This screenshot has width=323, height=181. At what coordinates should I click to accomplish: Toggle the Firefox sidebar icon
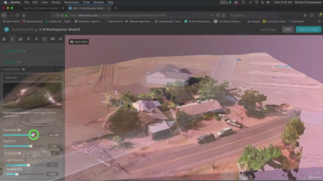[312, 16]
